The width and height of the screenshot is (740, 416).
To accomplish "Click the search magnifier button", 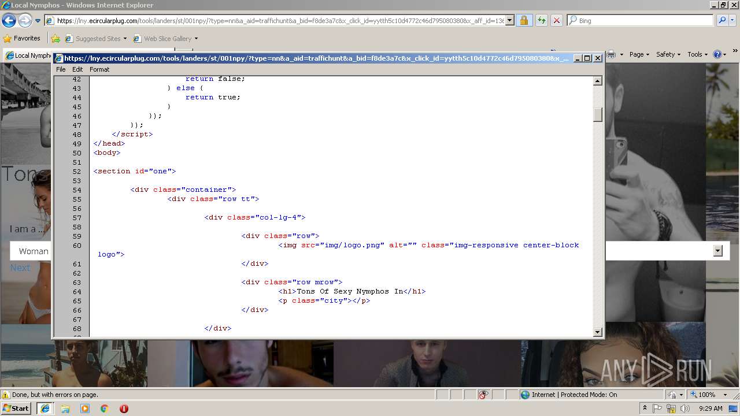I will (722, 20).
